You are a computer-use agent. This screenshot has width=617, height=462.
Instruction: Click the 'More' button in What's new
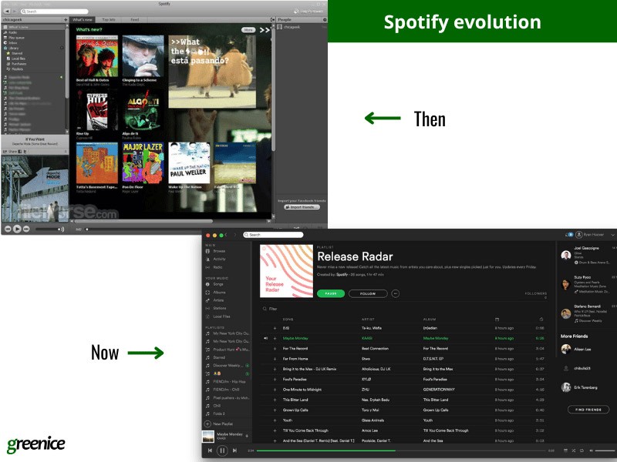point(248,30)
